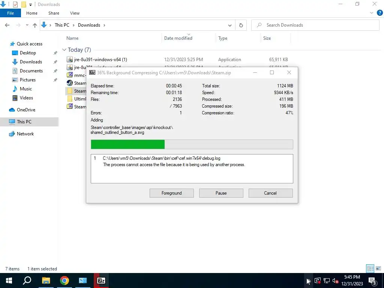384x288 pixels.
Task: Open Documents in navigation pane
Action: [x=31, y=71]
